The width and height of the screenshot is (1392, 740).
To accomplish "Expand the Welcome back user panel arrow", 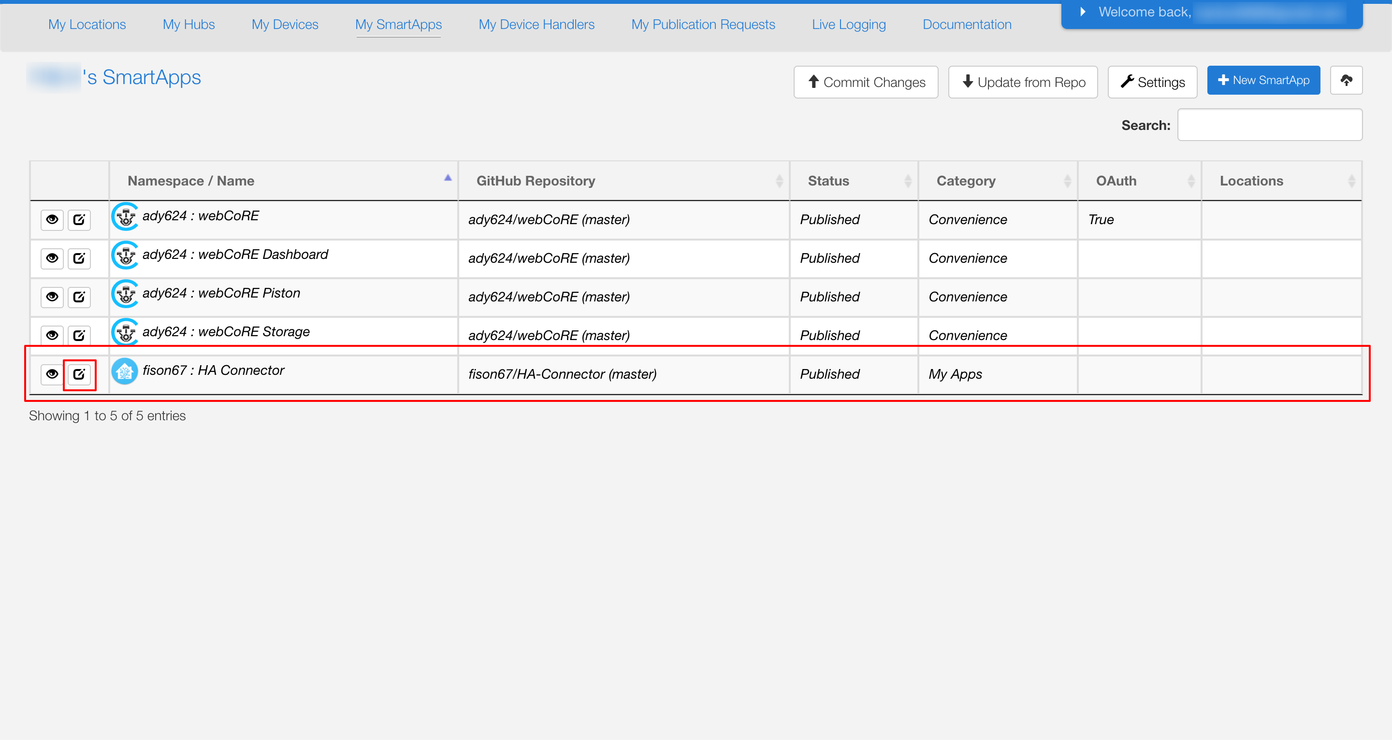I will (1082, 12).
